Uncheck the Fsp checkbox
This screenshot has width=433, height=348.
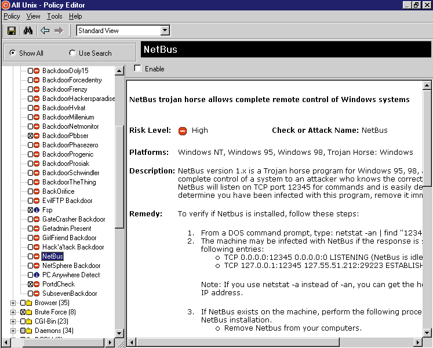pyautogui.click(x=30, y=210)
